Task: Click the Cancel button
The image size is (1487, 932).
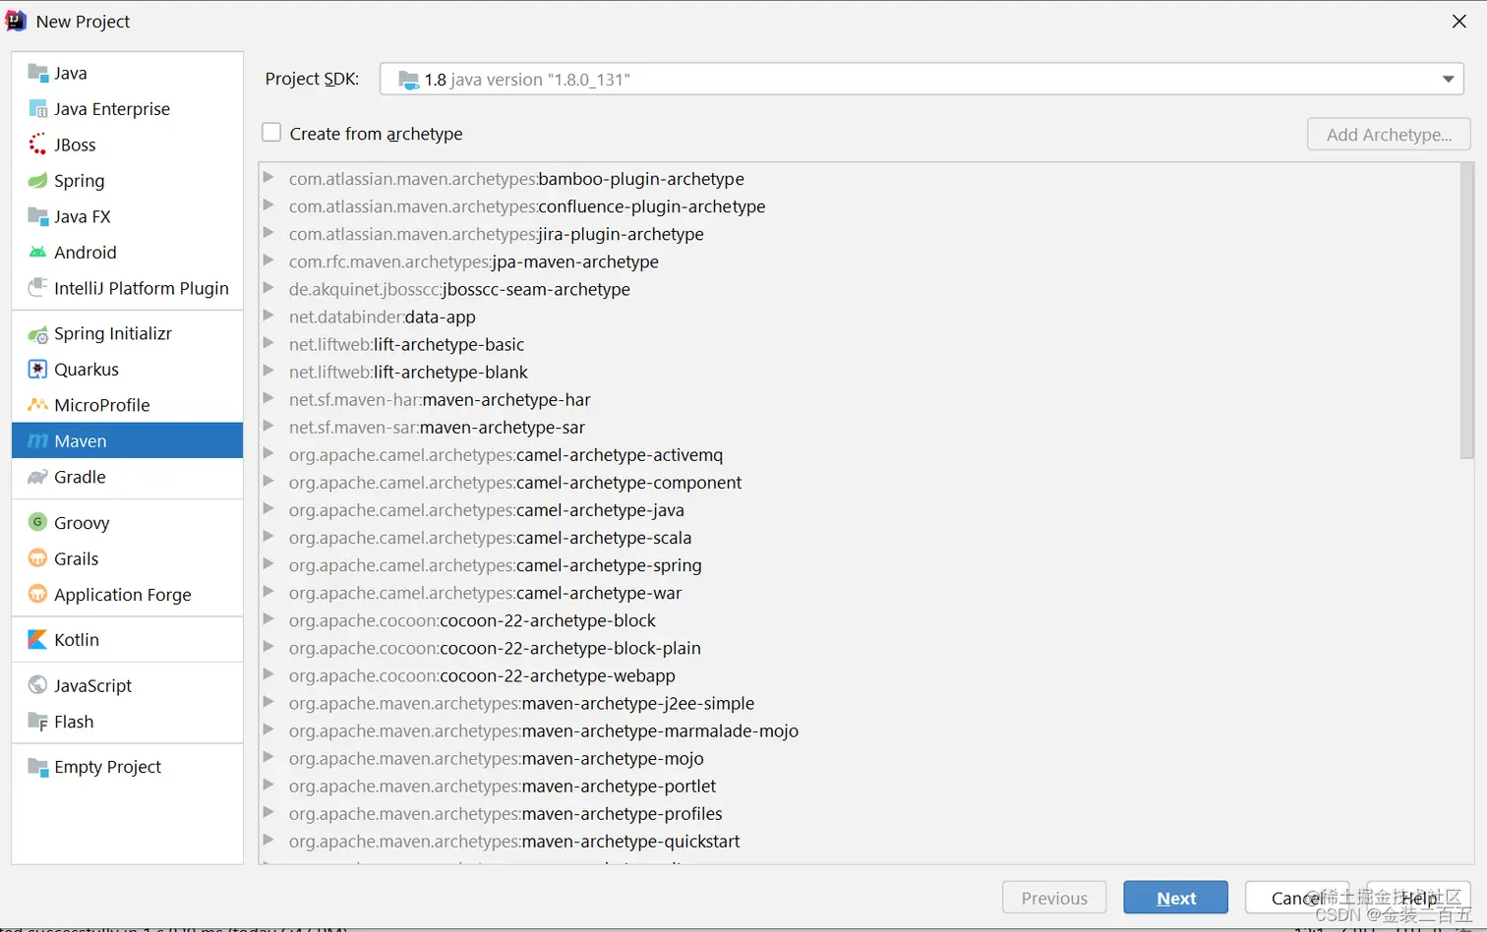Action: pos(1297,898)
